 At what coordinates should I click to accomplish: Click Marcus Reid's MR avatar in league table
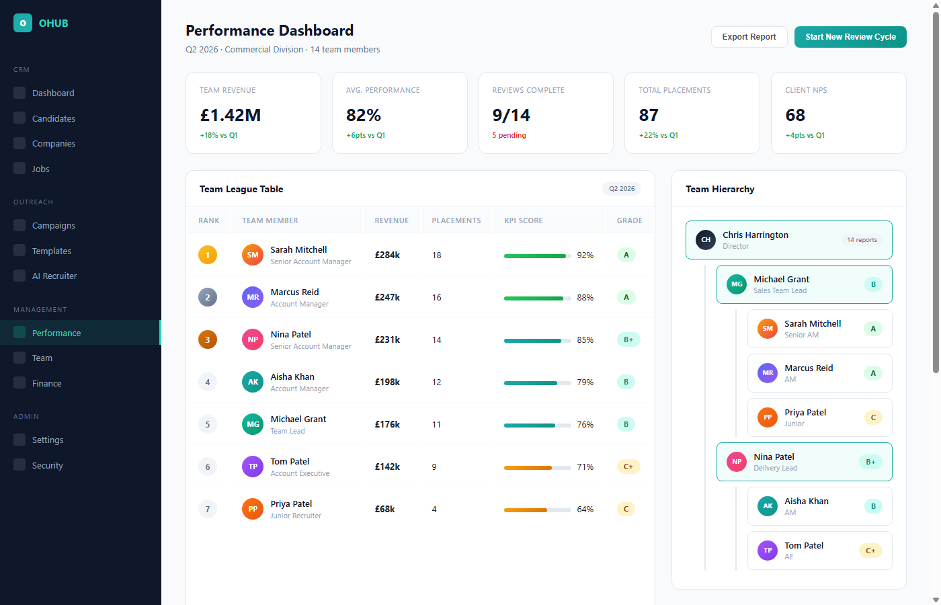(x=253, y=297)
